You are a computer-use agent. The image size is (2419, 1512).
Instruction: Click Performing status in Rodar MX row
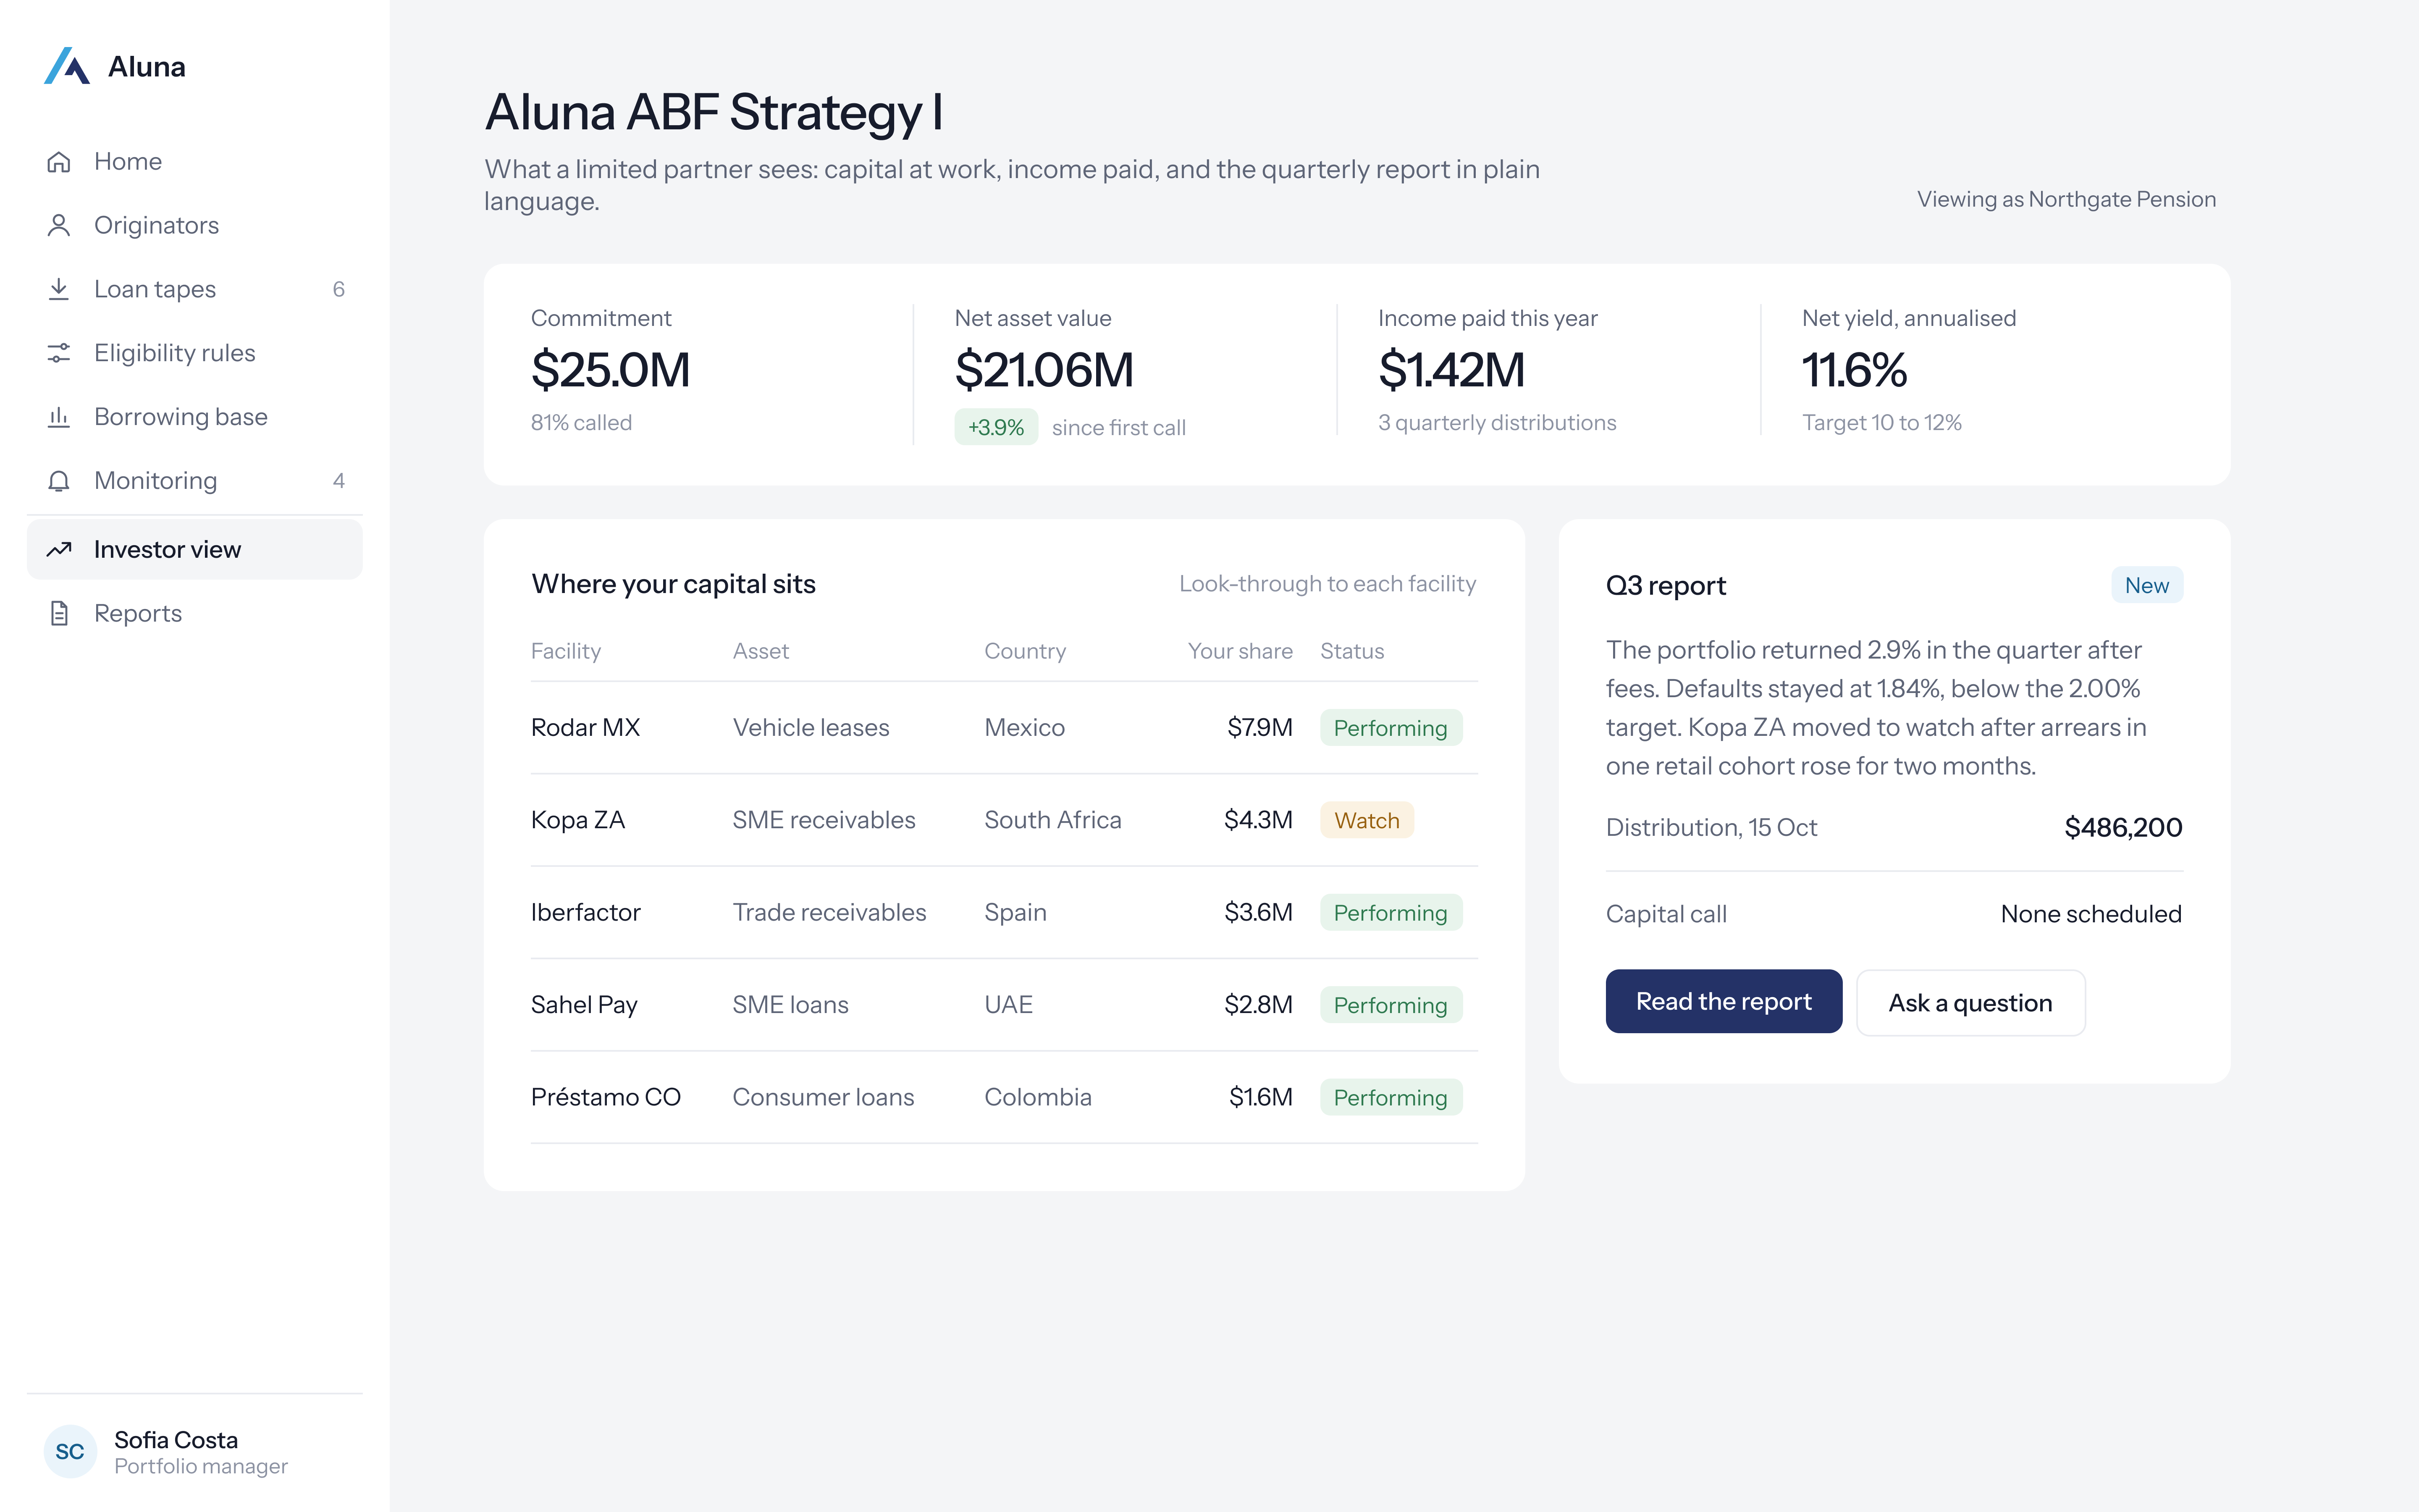(x=1391, y=728)
